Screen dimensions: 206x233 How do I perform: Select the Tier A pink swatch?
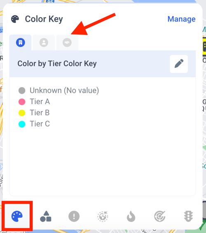point(22,102)
